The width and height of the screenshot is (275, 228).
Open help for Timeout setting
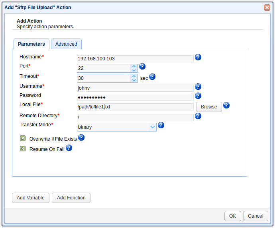point(152,77)
